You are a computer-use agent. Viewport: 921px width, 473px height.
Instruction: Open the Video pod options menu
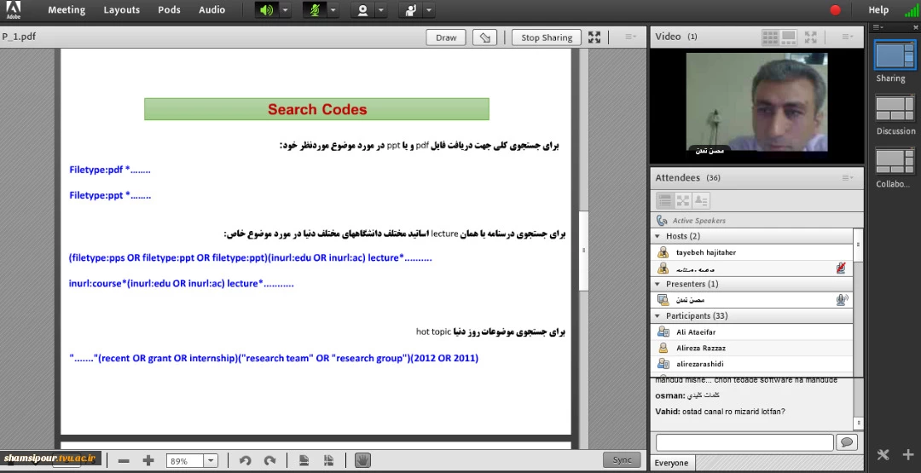click(x=847, y=37)
